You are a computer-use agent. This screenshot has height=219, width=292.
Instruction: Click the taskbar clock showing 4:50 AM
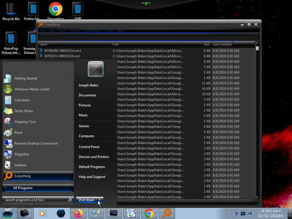271,213
